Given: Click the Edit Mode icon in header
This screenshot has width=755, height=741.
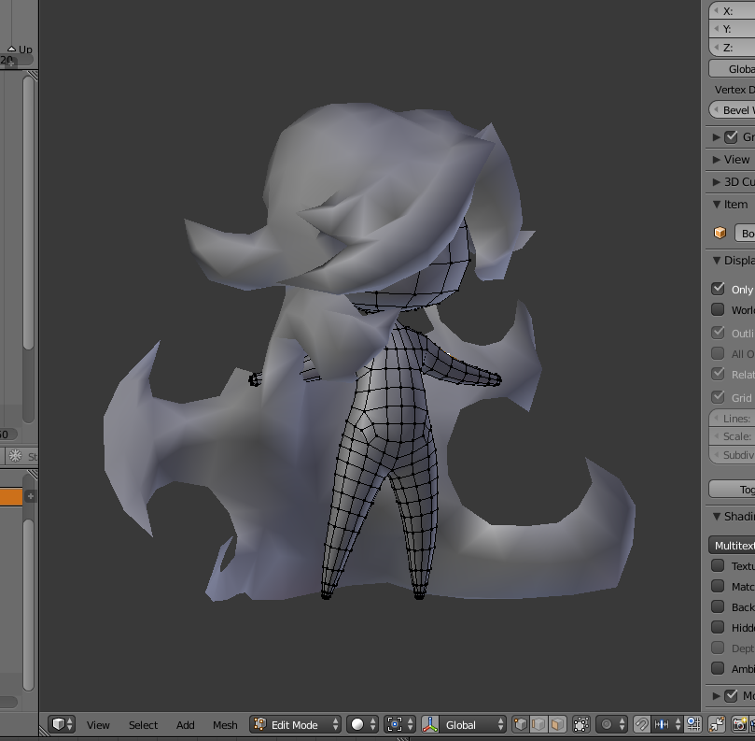Looking at the screenshot, I should click(x=260, y=724).
